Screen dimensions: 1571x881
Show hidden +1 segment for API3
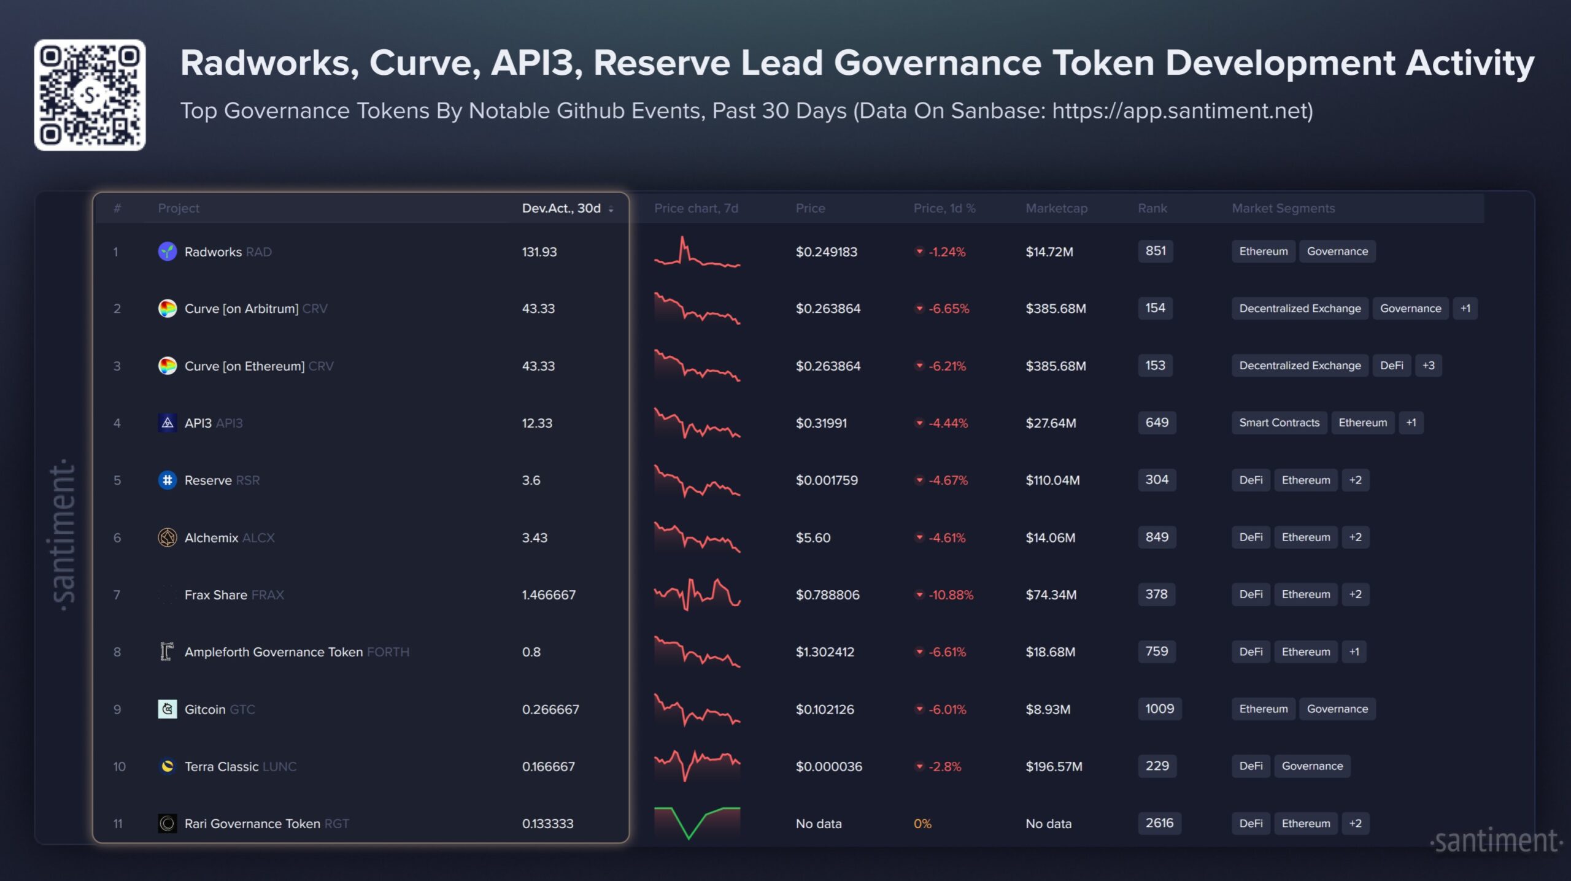1411,422
